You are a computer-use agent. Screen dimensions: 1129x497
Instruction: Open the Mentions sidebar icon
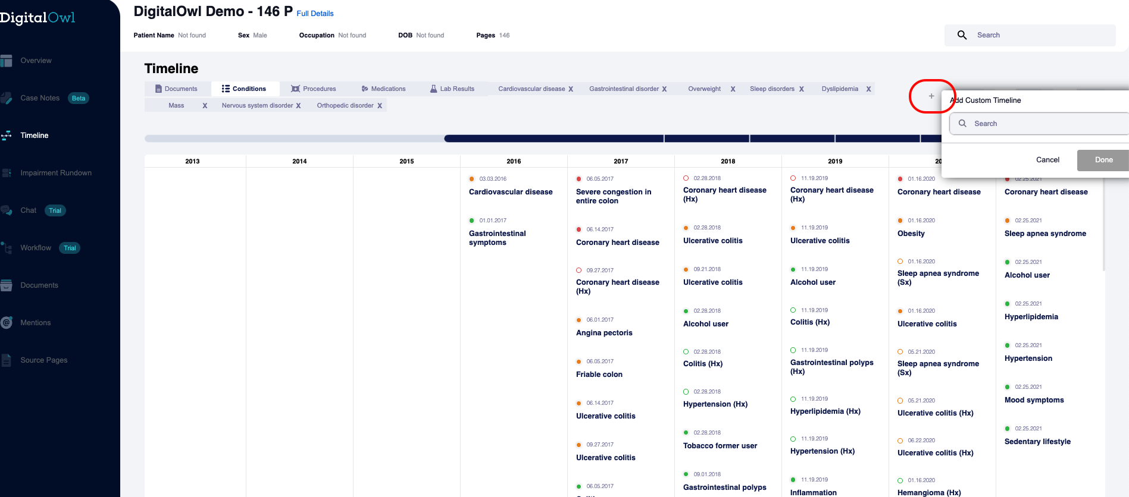(x=6, y=323)
